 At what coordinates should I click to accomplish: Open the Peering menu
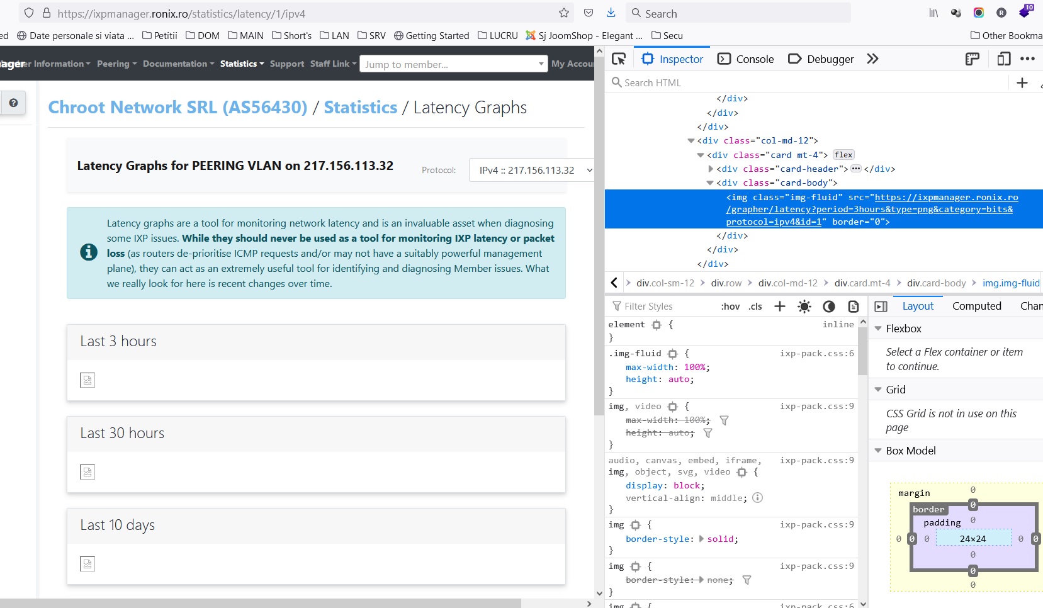click(116, 64)
